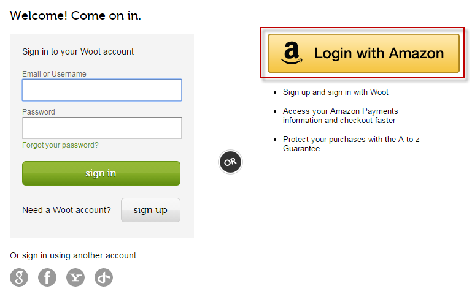Open the Forgot your password link

tap(60, 145)
